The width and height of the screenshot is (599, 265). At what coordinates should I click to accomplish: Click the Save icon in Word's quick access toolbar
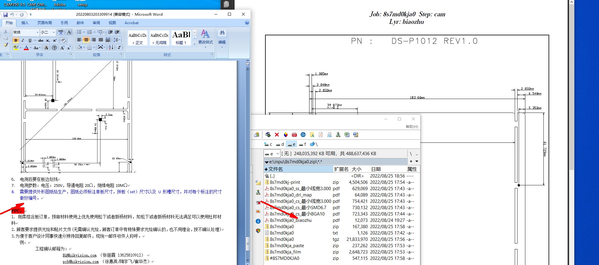click(x=5, y=14)
